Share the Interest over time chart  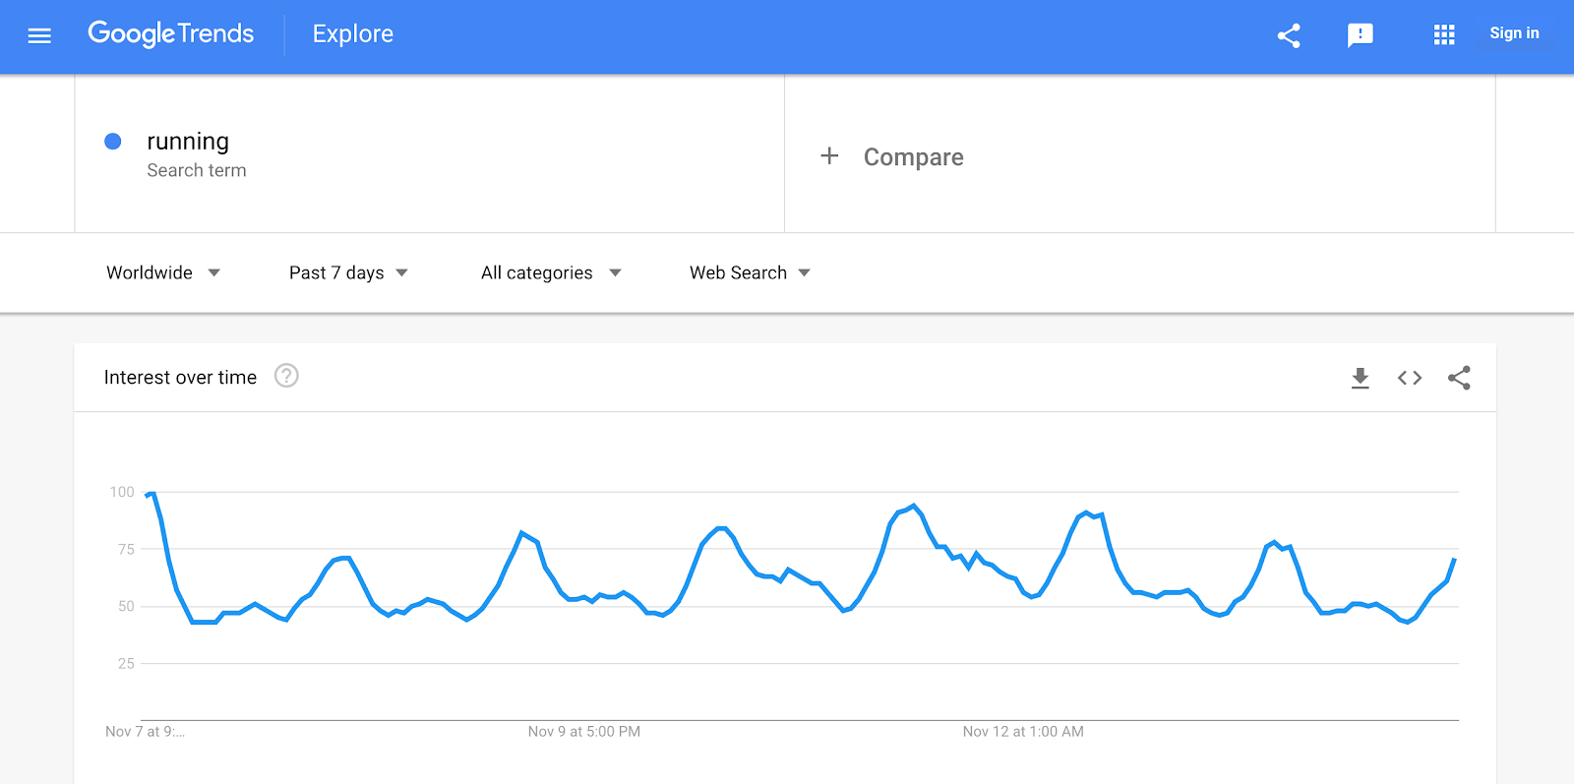pyautogui.click(x=1459, y=378)
